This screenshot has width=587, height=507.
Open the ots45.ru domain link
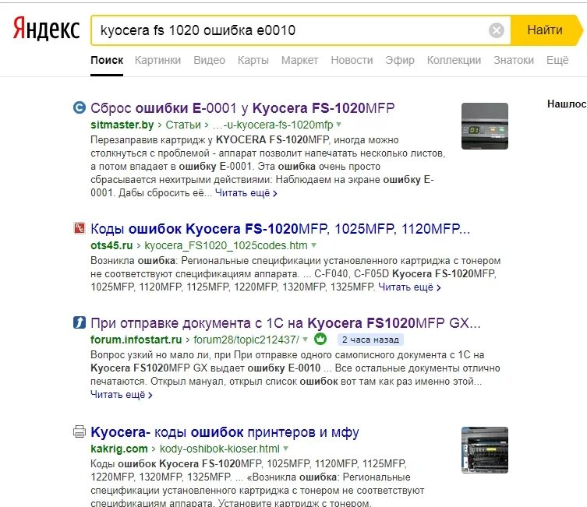coord(111,245)
